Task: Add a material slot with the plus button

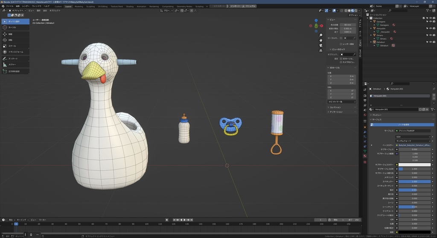Action: pos(434,95)
